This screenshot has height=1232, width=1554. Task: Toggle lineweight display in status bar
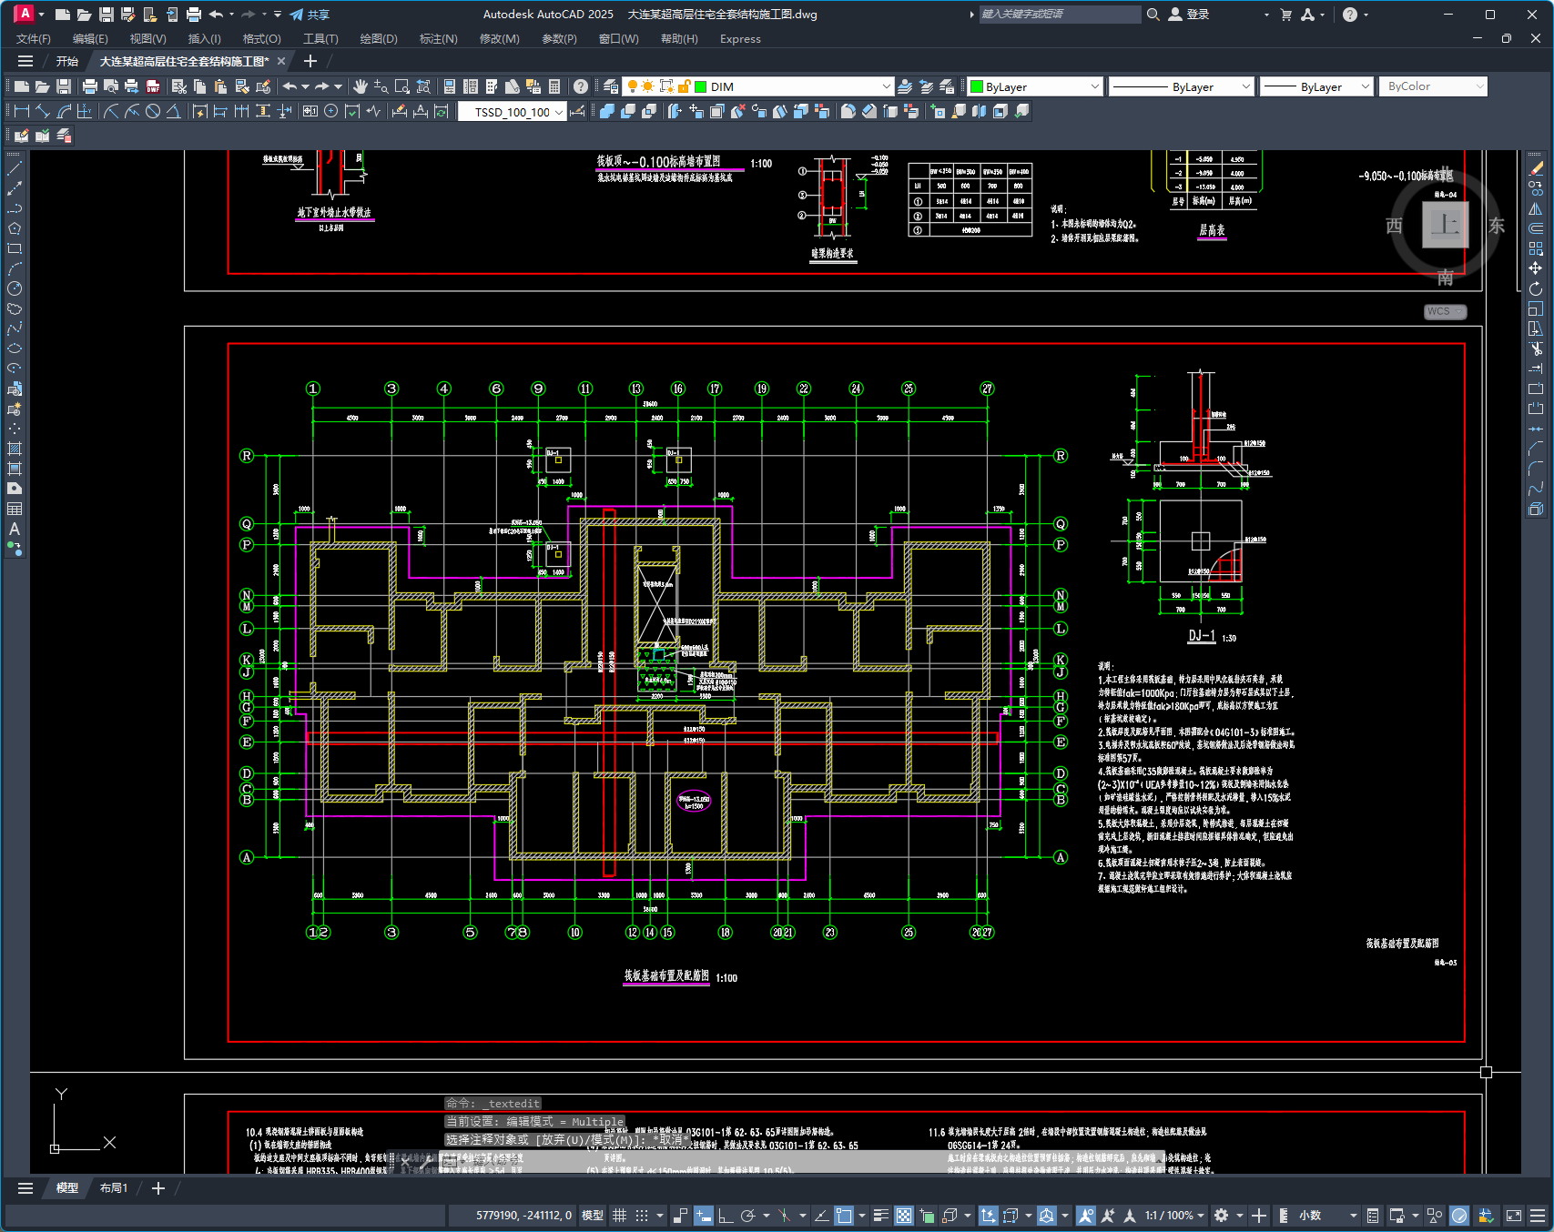[x=880, y=1216]
